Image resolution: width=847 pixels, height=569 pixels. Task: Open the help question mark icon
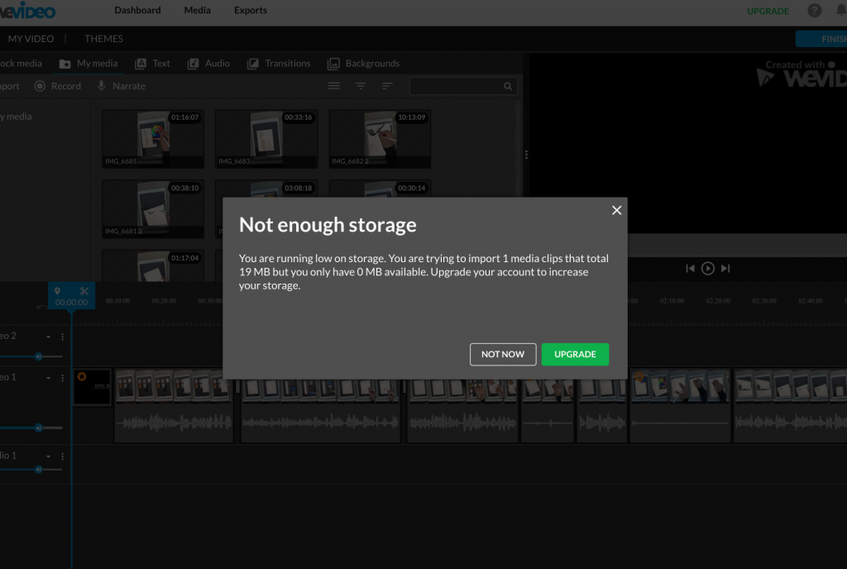[x=814, y=10]
